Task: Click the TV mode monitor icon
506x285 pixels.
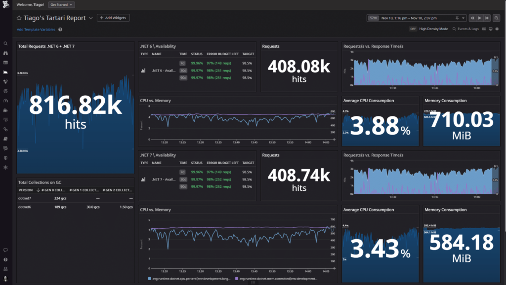Action: (x=490, y=29)
